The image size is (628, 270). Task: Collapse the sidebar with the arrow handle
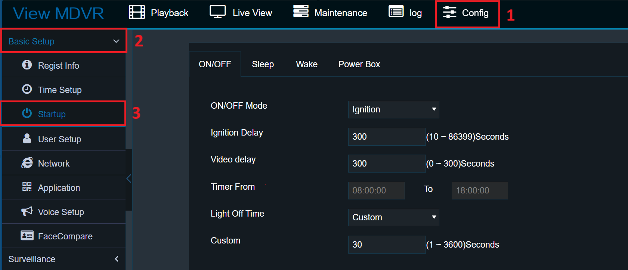point(129,179)
